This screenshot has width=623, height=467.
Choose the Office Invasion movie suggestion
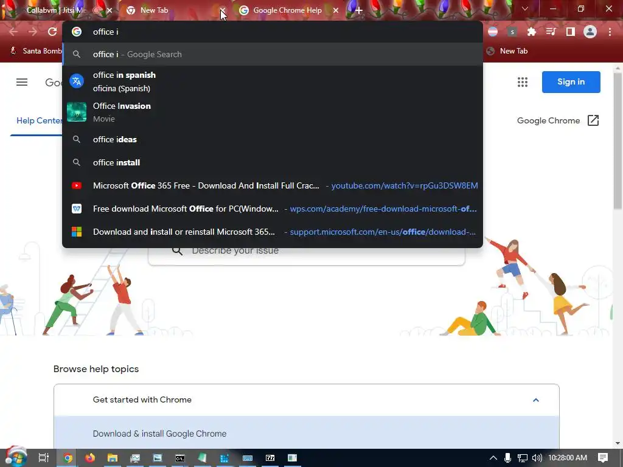(273, 112)
